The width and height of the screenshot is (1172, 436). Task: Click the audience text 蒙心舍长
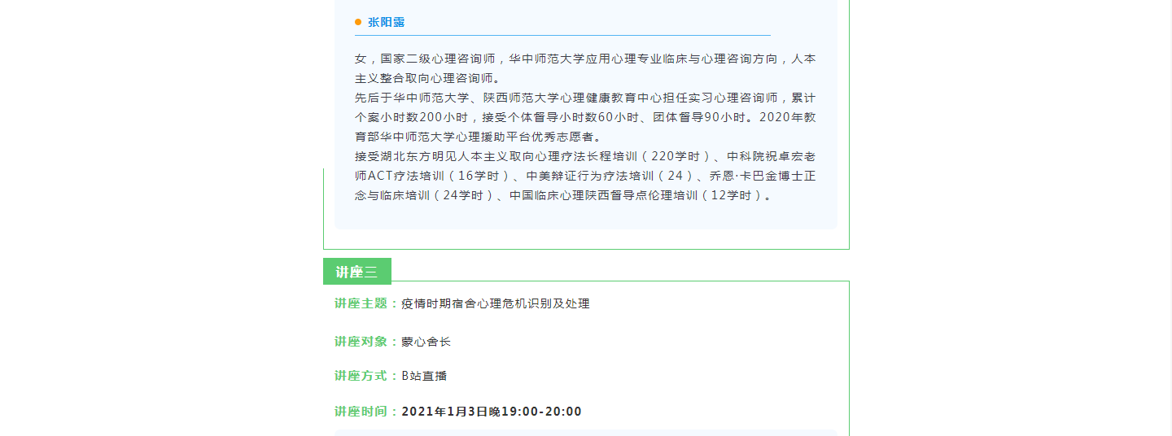click(426, 342)
